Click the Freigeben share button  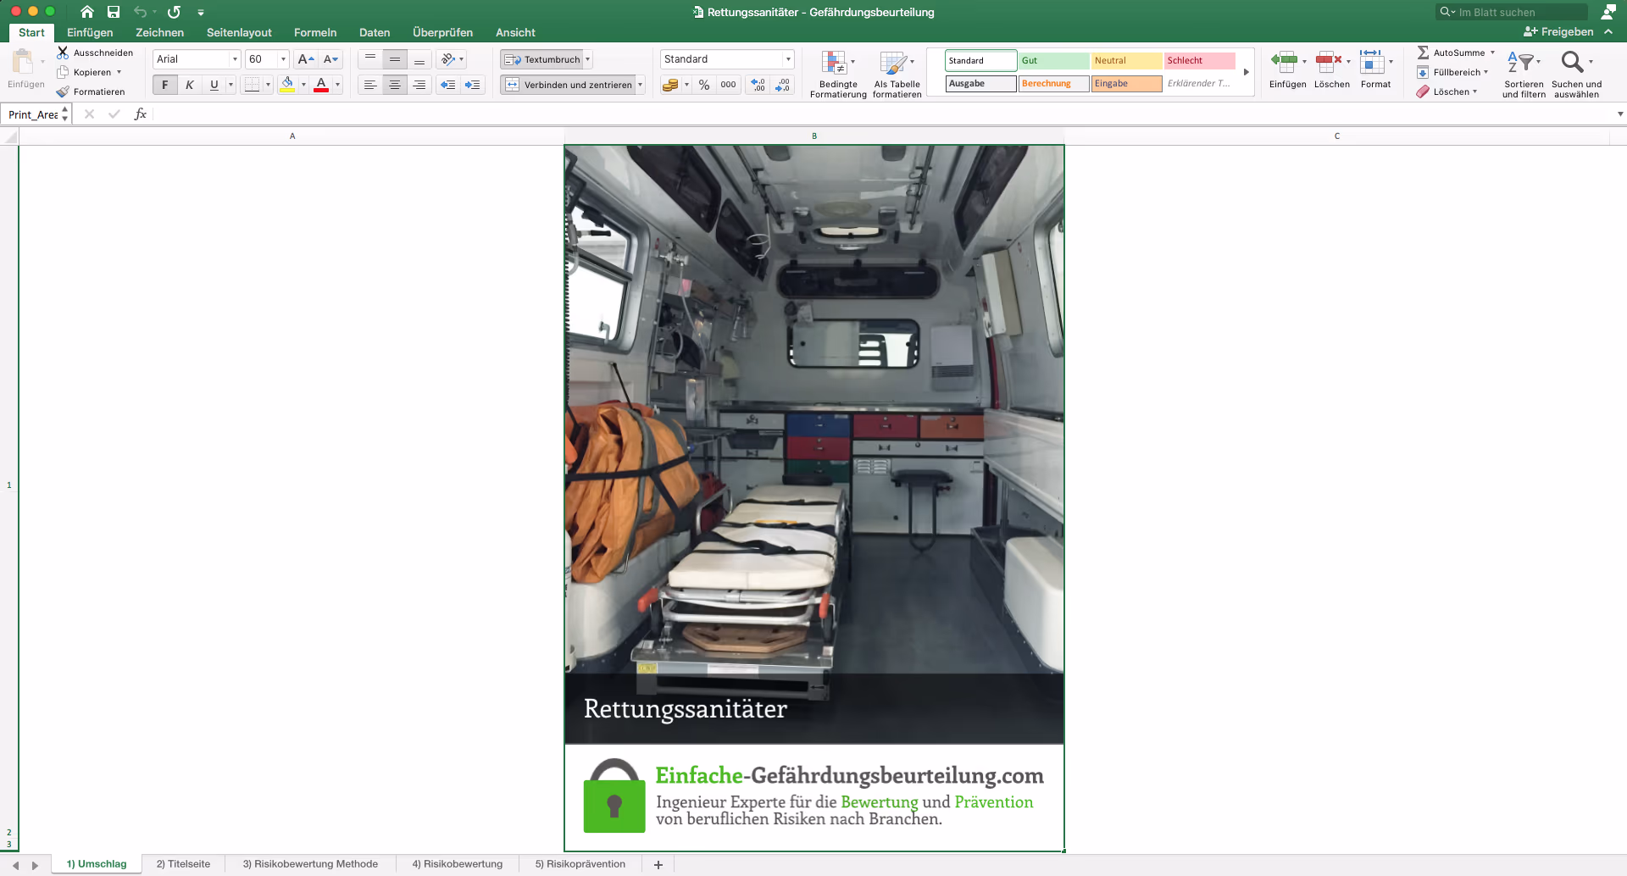(x=1559, y=32)
